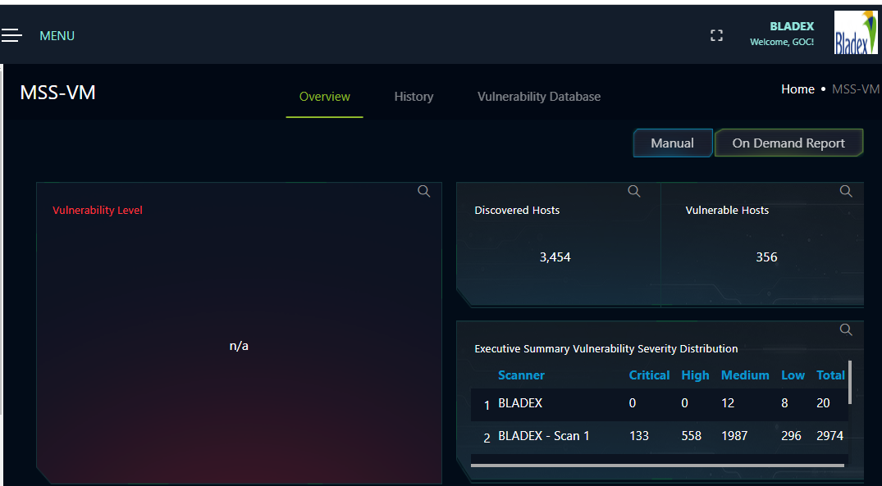
Task: Sort by Medium column header
Action: [x=745, y=375]
